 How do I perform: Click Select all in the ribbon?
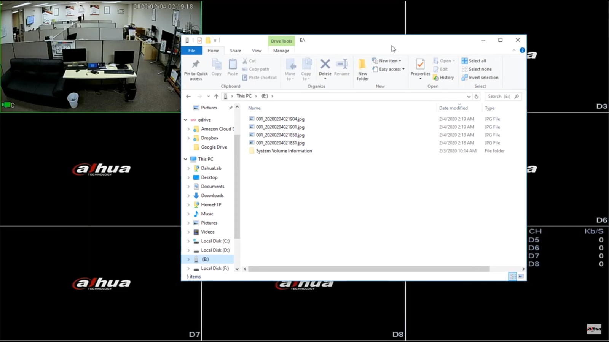coord(474,61)
